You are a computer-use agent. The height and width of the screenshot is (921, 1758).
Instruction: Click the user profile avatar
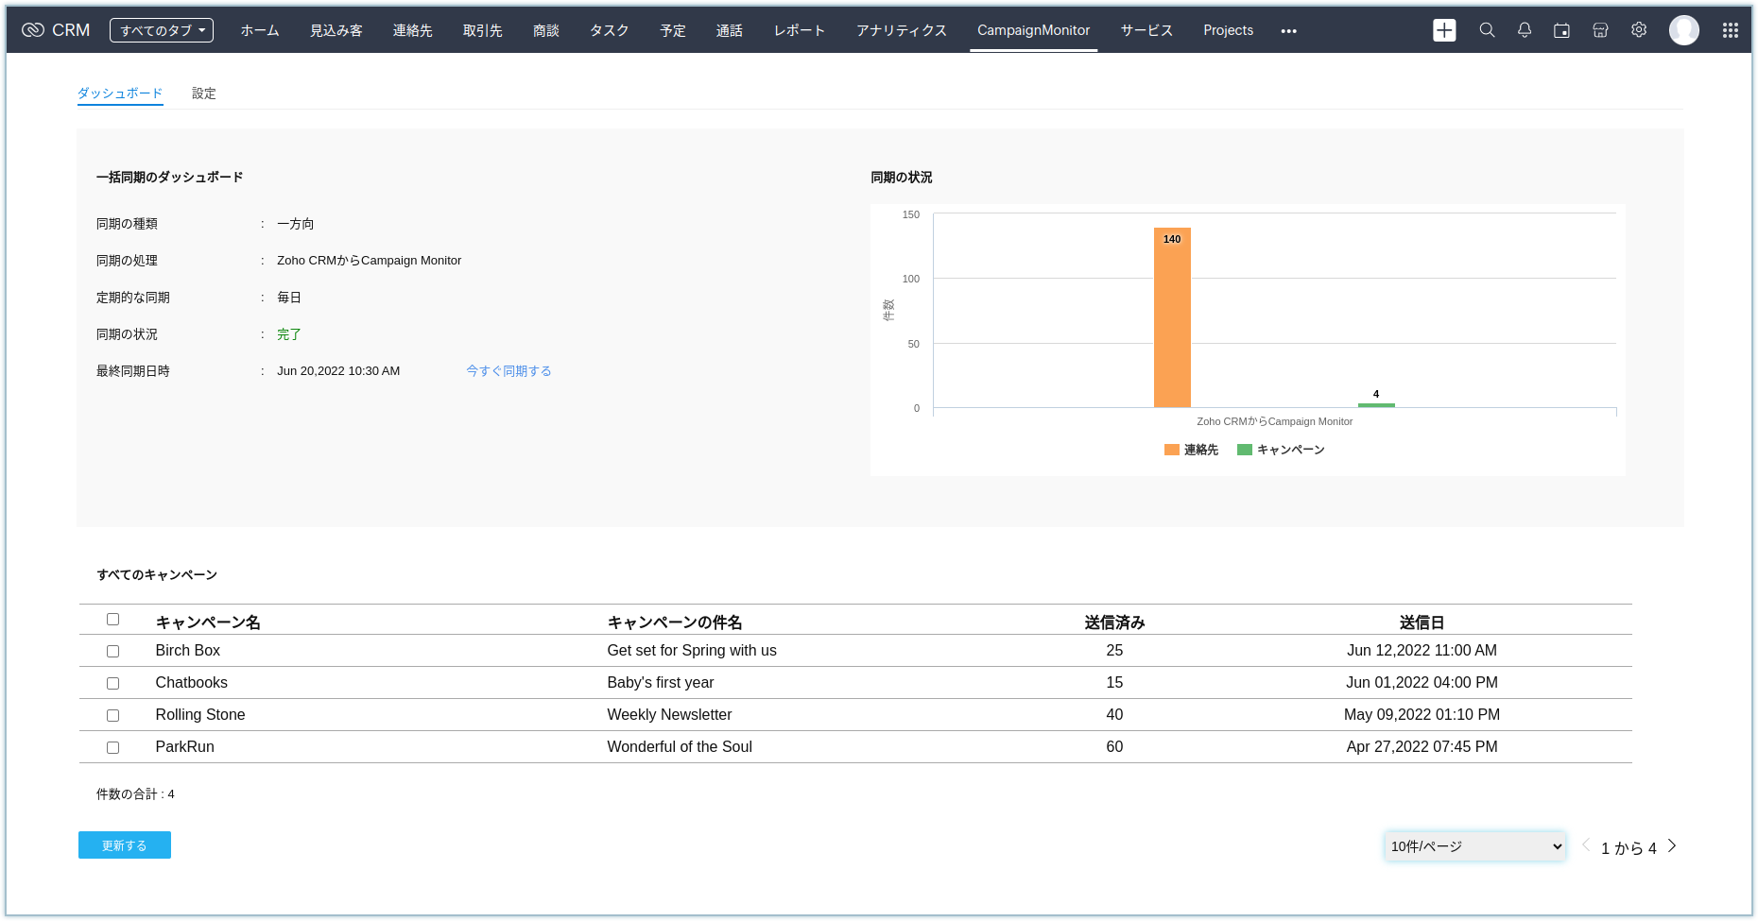(1683, 30)
